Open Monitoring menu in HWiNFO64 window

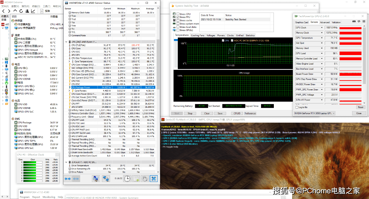49,197
